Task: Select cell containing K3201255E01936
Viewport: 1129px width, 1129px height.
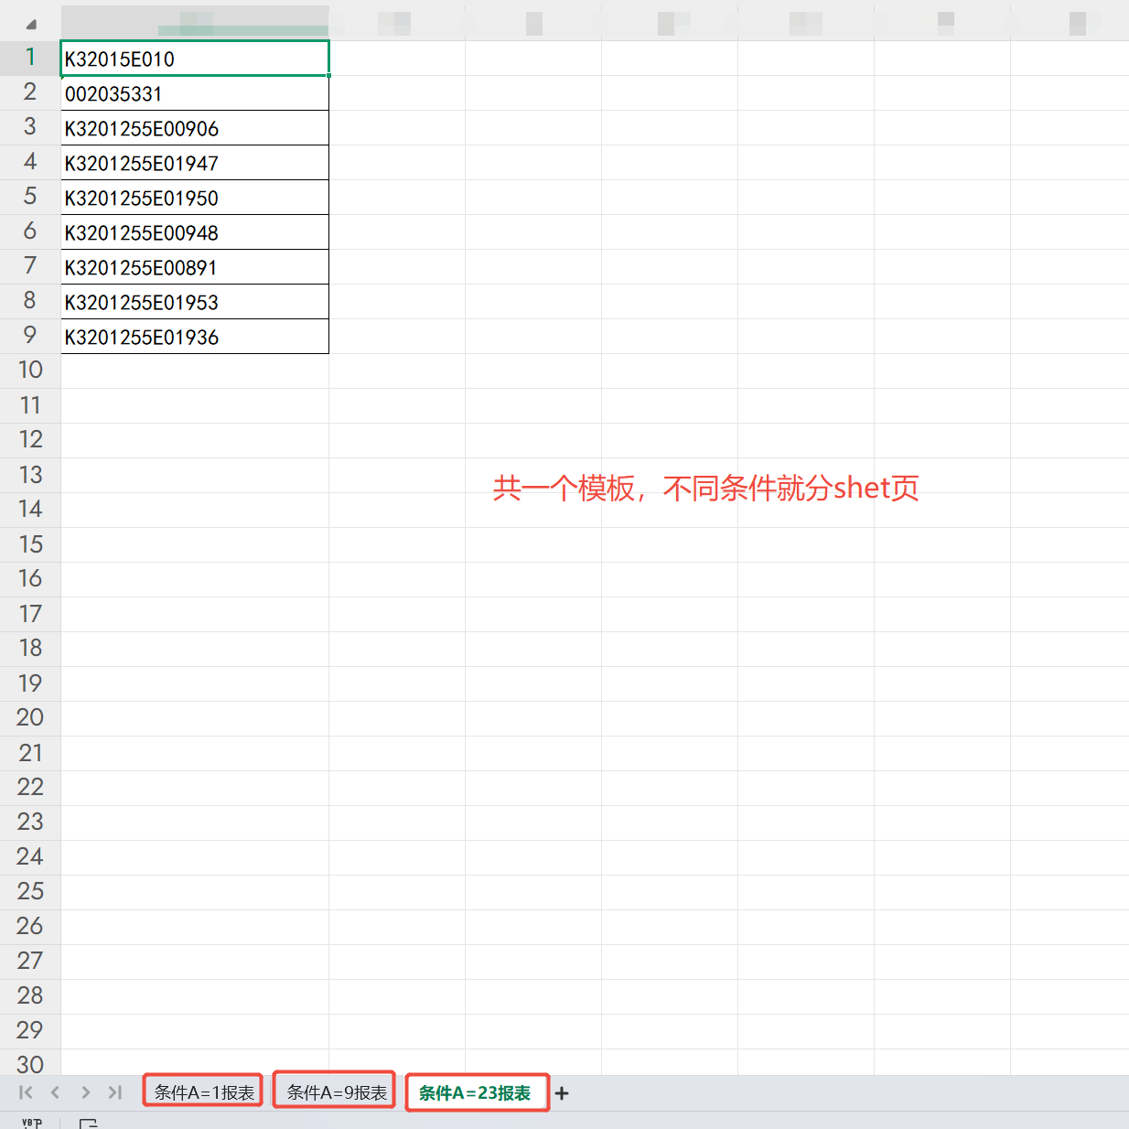Action: (195, 337)
